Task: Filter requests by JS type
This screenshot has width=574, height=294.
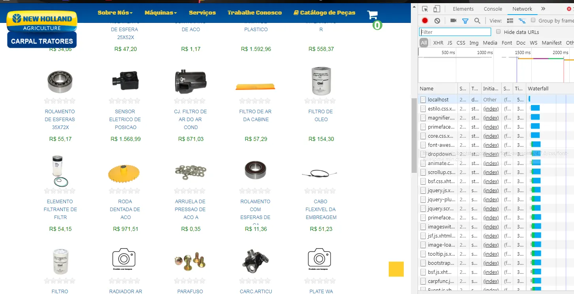Action: pyautogui.click(x=450, y=43)
